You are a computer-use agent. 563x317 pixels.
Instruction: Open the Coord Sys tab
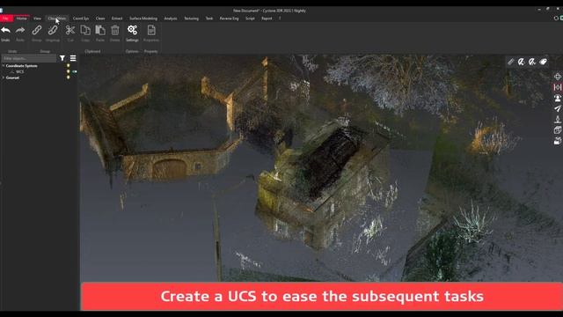pos(81,18)
